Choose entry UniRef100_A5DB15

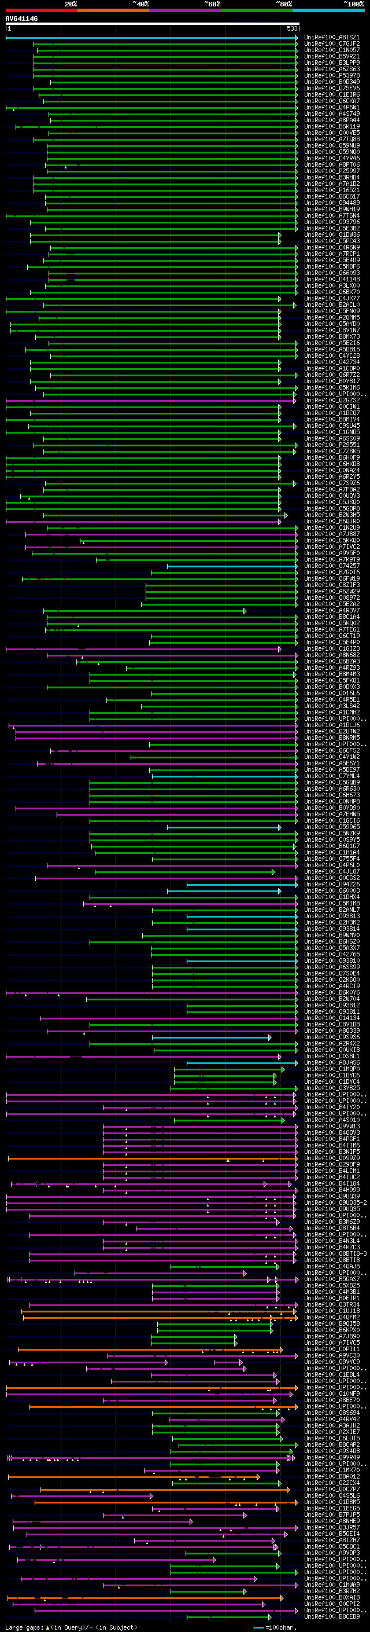coord(331,349)
